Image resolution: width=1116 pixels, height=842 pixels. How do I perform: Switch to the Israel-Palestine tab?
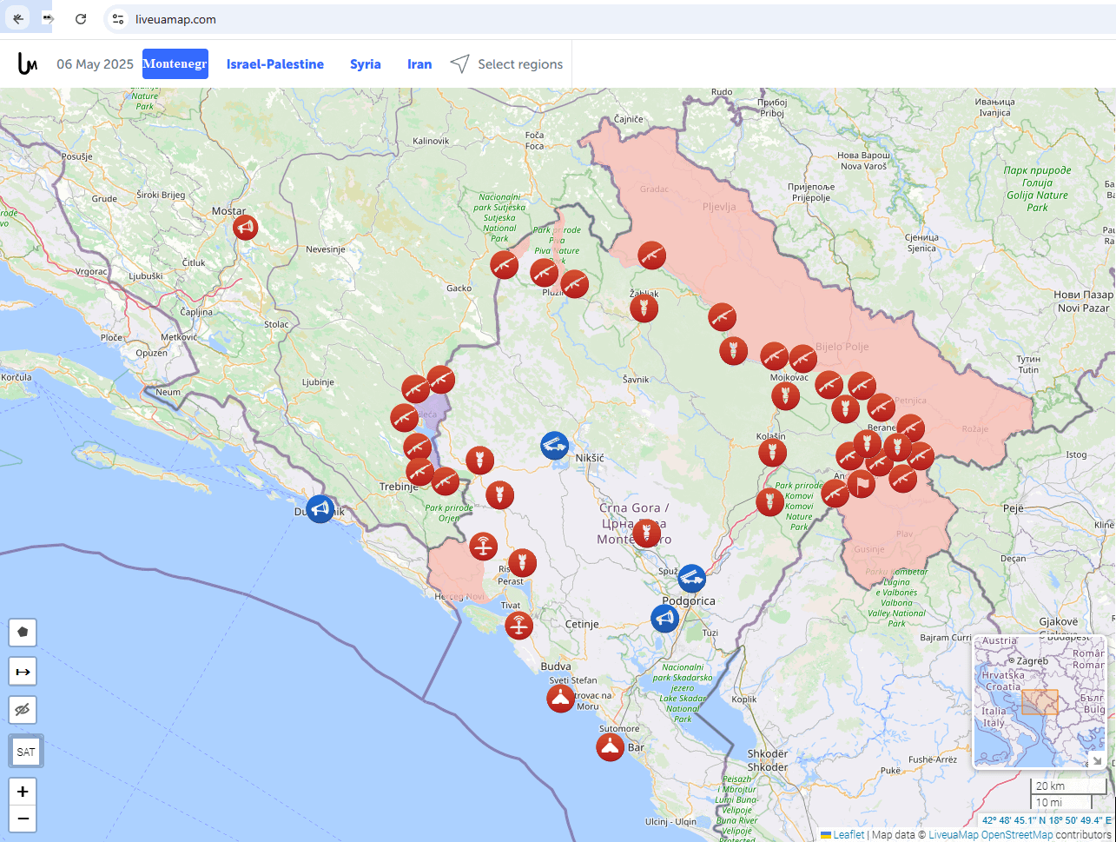tap(274, 64)
